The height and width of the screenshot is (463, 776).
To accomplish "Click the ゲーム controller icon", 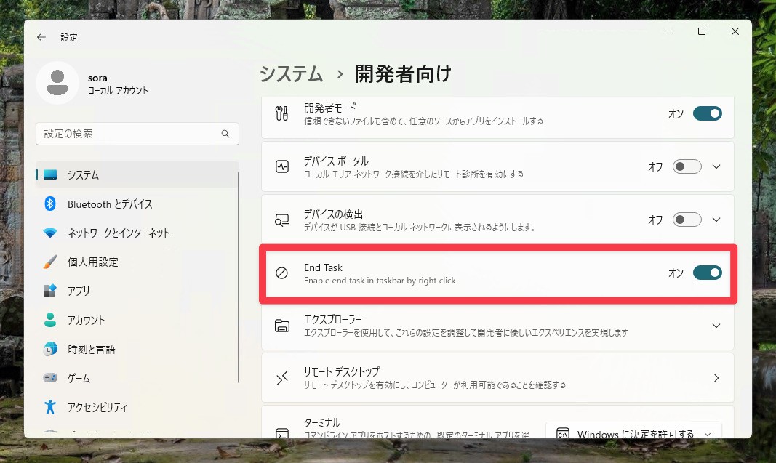I will coord(50,378).
